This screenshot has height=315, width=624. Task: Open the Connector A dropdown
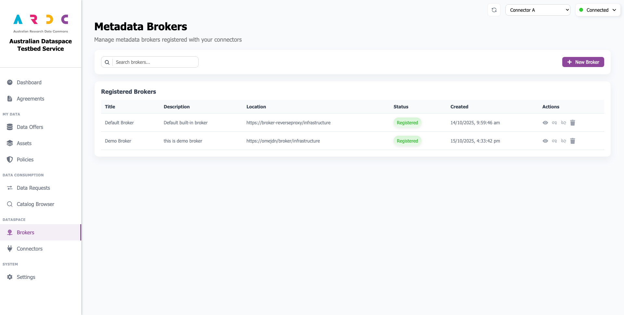point(538,10)
